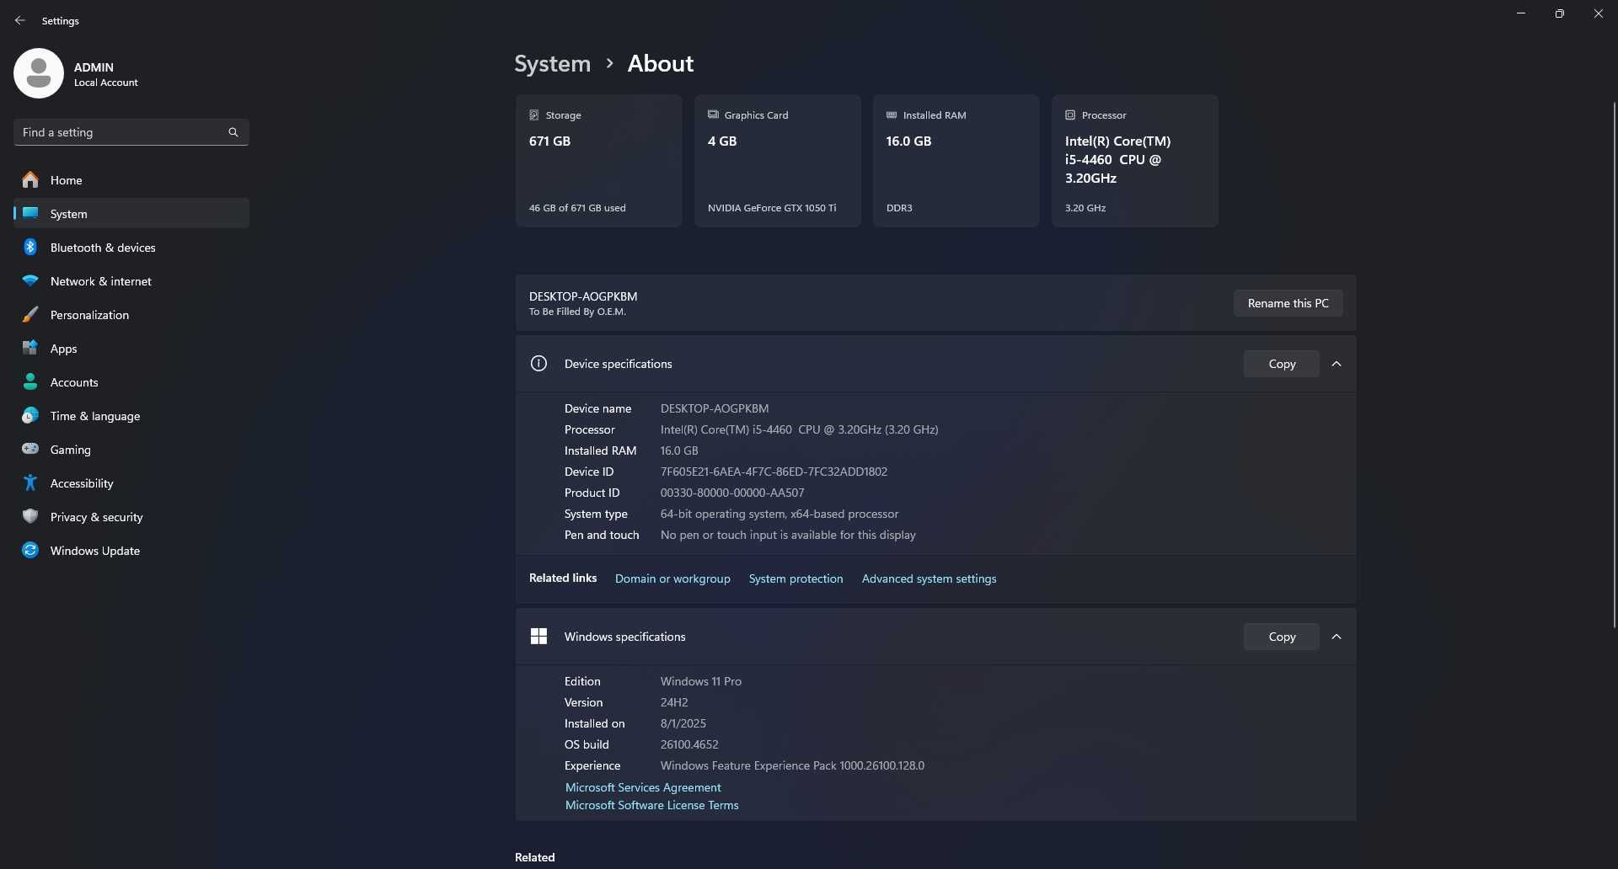Click the Gaming controller icon
1618x869 pixels.
30,449
